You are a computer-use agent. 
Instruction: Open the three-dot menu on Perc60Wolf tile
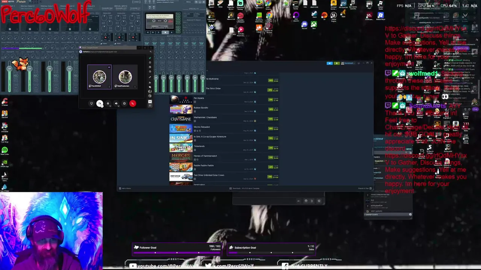click(109, 87)
